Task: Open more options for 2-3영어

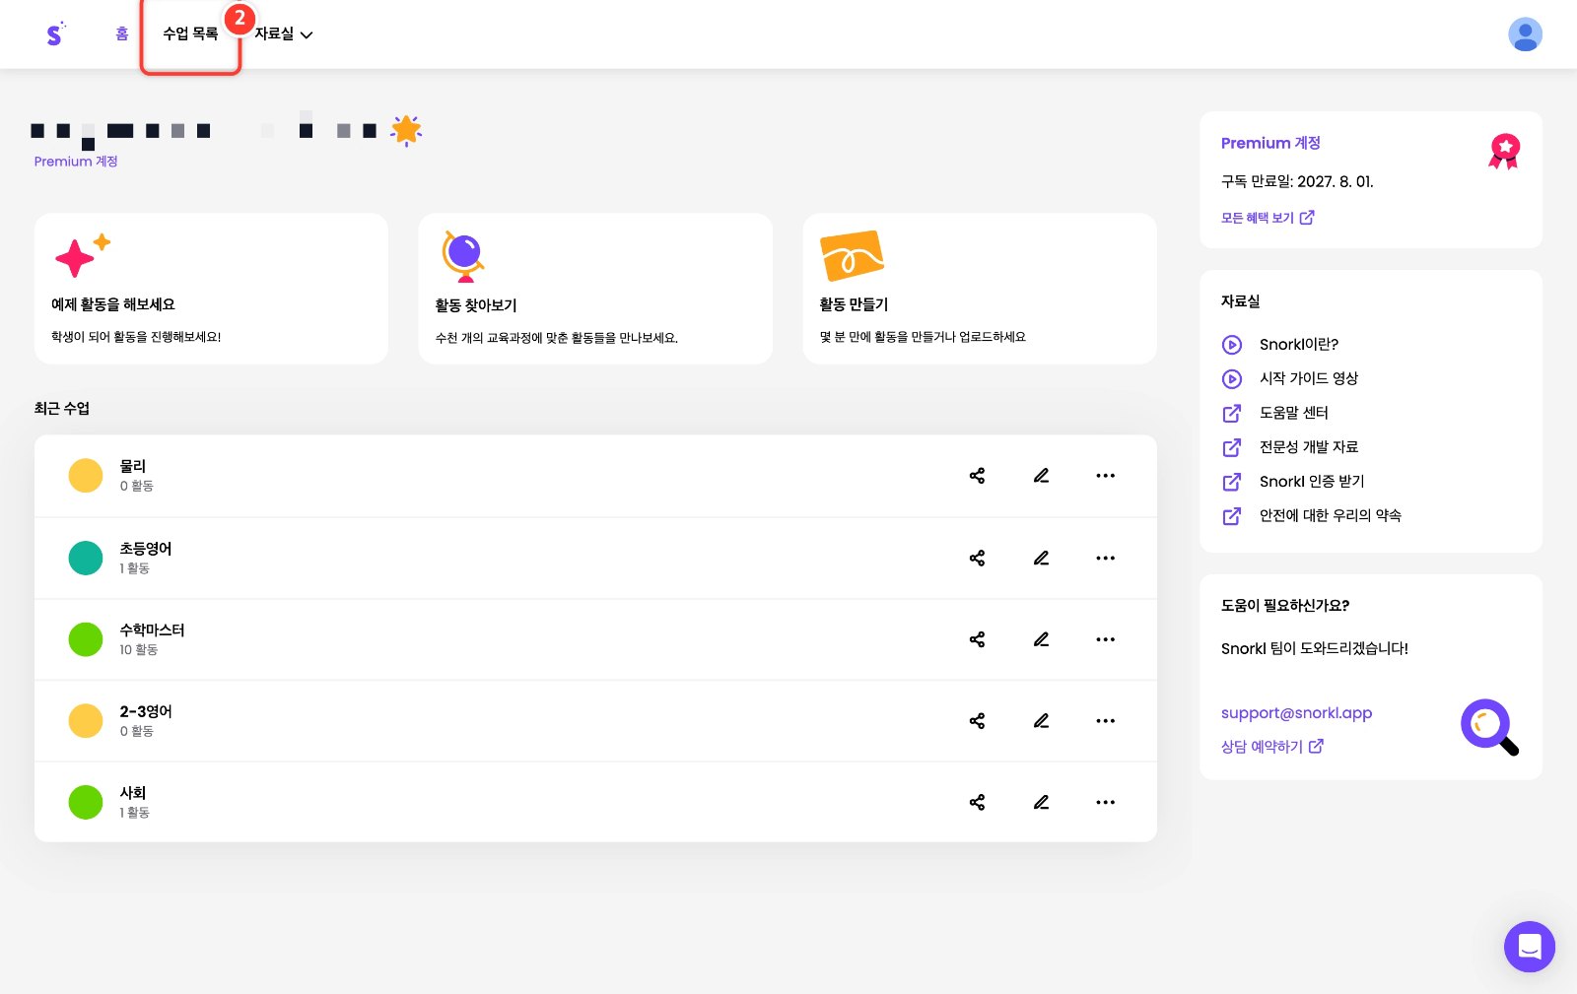Action: [x=1106, y=721]
